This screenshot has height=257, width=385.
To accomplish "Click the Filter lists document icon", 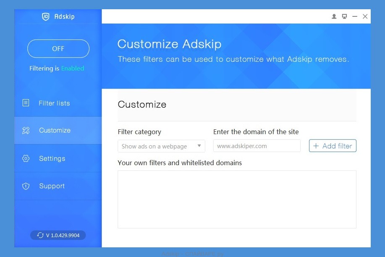I will point(26,103).
